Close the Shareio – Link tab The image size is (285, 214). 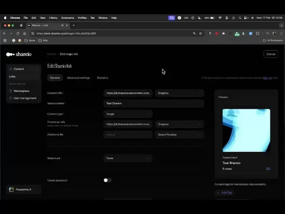tap(67, 25)
